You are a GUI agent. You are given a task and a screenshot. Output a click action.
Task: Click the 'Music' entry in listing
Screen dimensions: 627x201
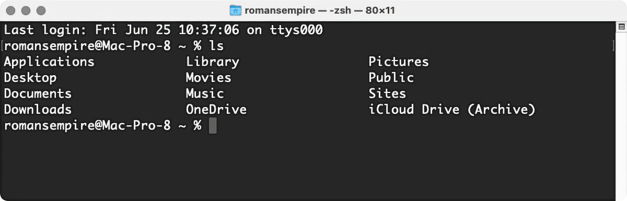[205, 93]
